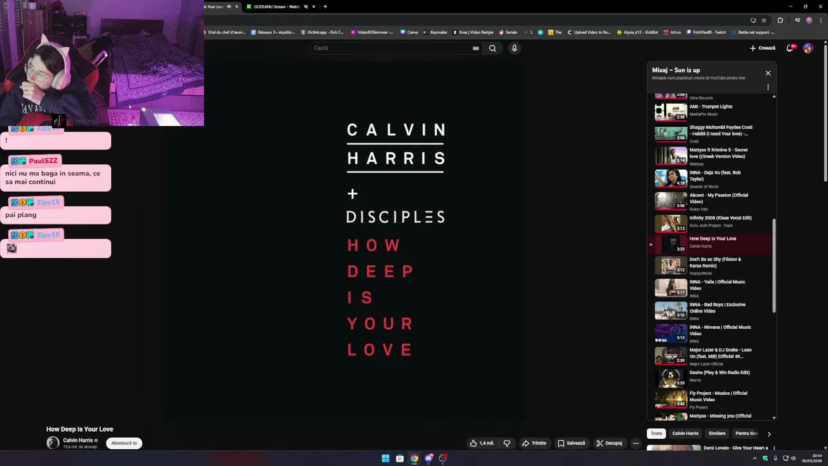Mute the Is Your Love tab audio
This screenshot has height=466, width=828.
point(228,6)
